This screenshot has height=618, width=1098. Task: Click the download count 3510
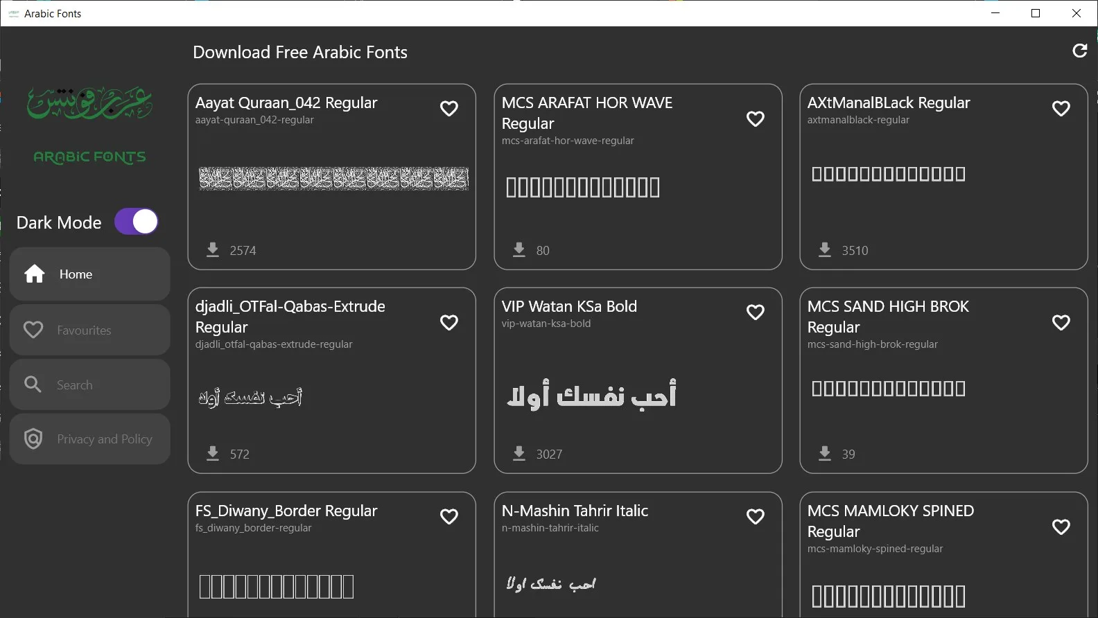[855, 251]
